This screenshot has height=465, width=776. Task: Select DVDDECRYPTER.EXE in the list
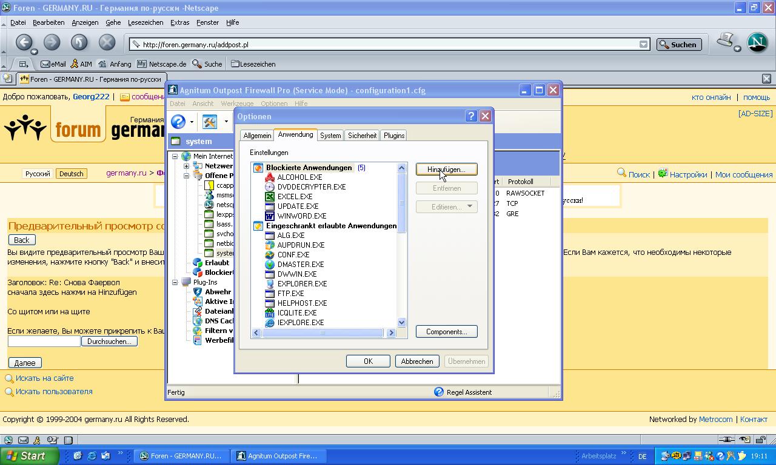(312, 187)
